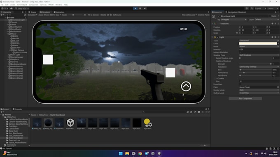Click the Light Intensity input field
The image size is (280, 157).
pyautogui.click(x=259, y=49)
